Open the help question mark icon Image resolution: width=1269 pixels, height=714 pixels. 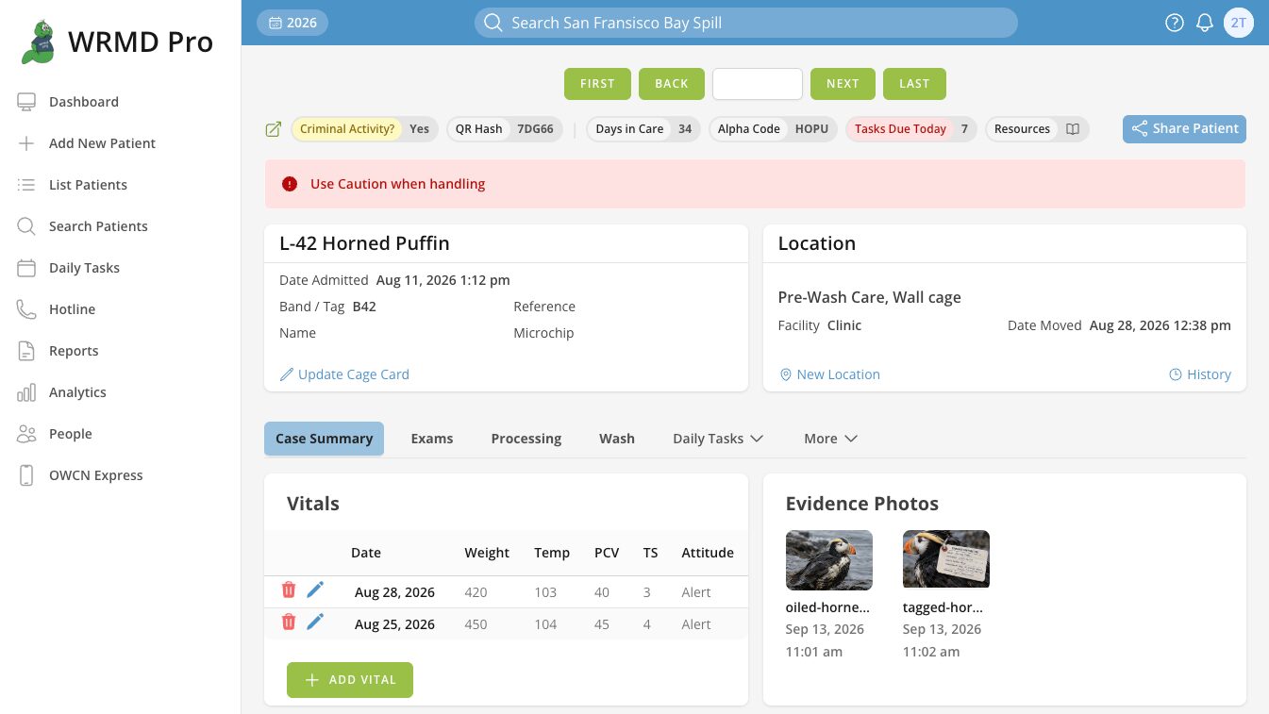[x=1175, y=23]
